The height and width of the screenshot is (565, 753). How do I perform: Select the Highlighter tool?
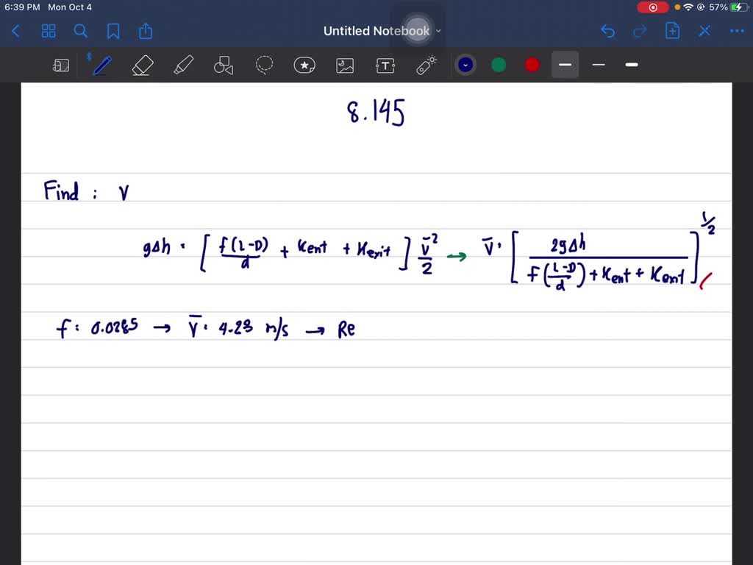click(182, 65)
